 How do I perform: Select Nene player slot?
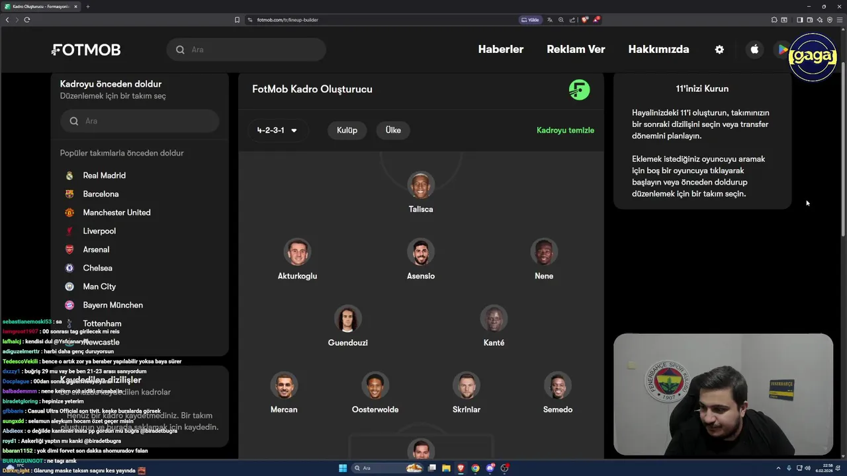click(x=544, y=260)
